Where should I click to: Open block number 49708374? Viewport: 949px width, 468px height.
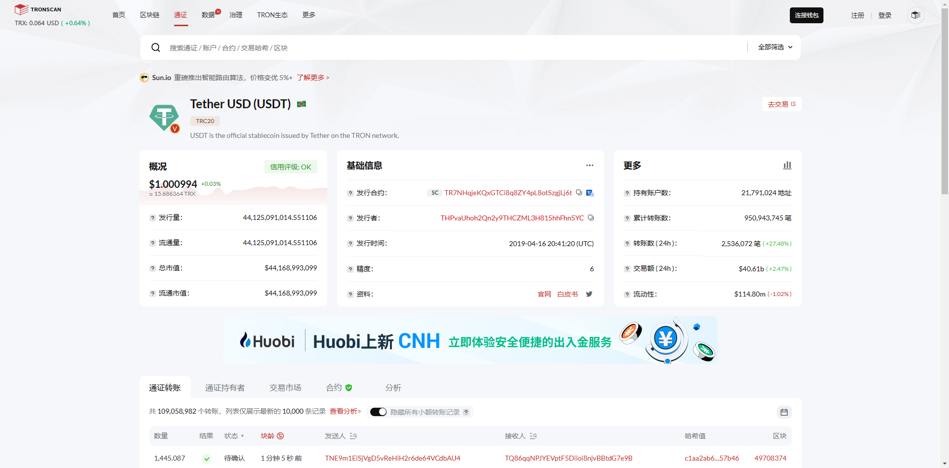(x=770, y=458)
